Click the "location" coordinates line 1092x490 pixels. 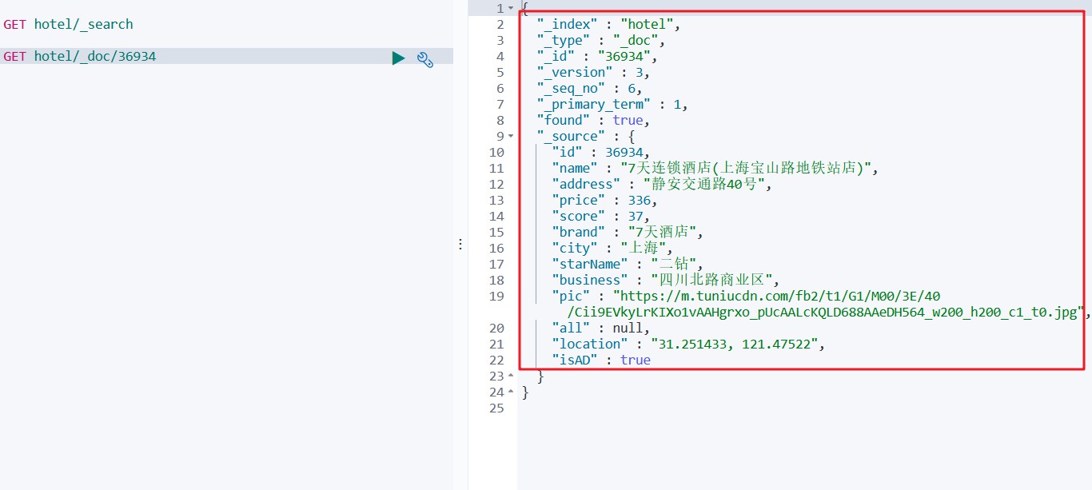688,344
